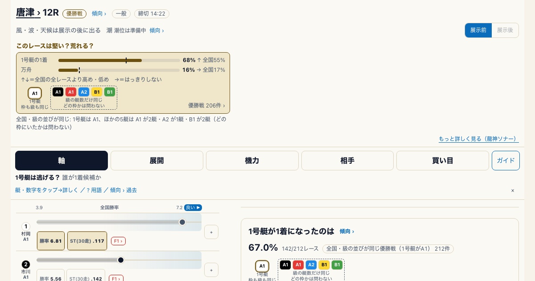Open the ガイド button
The width and height of the screenshot is (535, 281).
point(506,161)
